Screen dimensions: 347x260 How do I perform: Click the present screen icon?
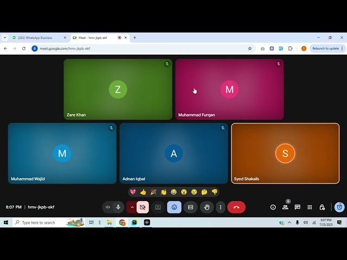click(x=158, y=207)
